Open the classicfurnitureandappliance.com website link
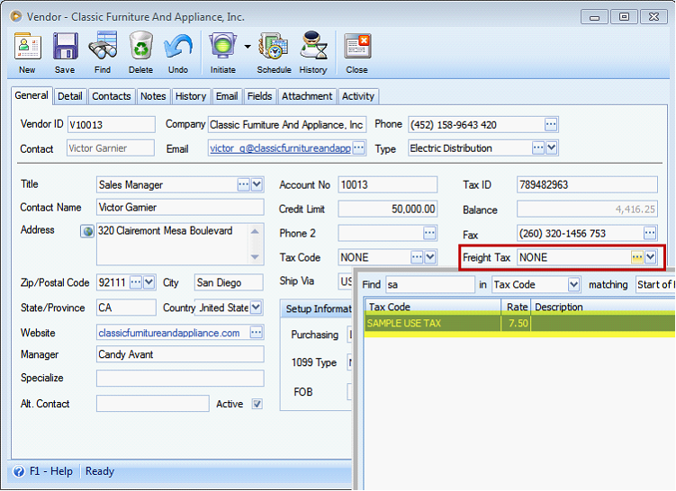This screenshot has width=676, height=491. pyautogui.click(x=169, y=333)
